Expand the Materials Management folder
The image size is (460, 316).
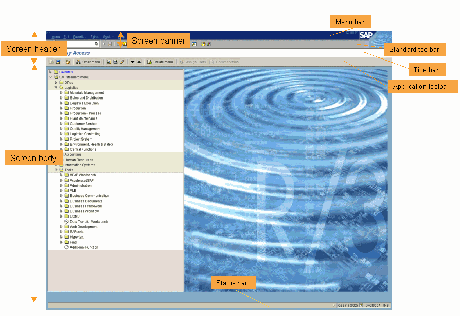pyautogui.click(x=61, y=93)
